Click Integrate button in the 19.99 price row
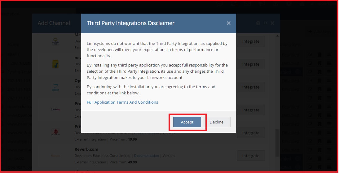This screenshot has height=173, width=339. 251,133
